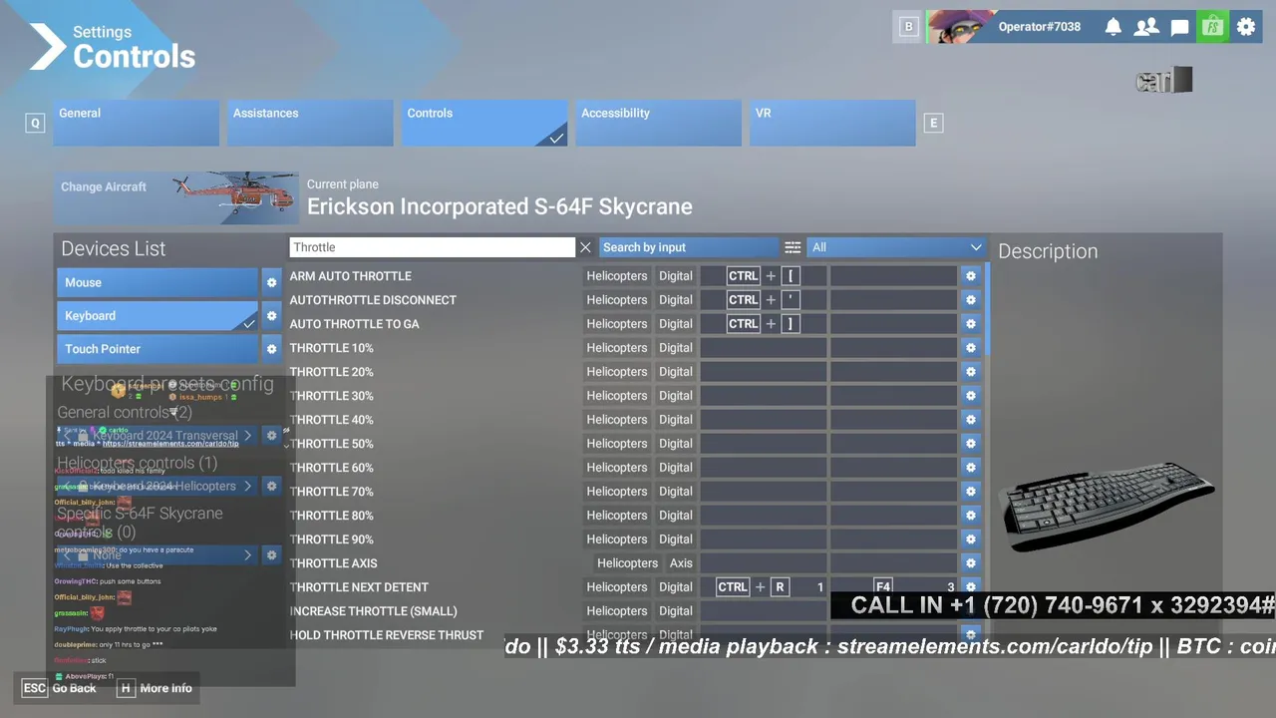
Task: Switch to General settings tab
Action: (136, 123)
